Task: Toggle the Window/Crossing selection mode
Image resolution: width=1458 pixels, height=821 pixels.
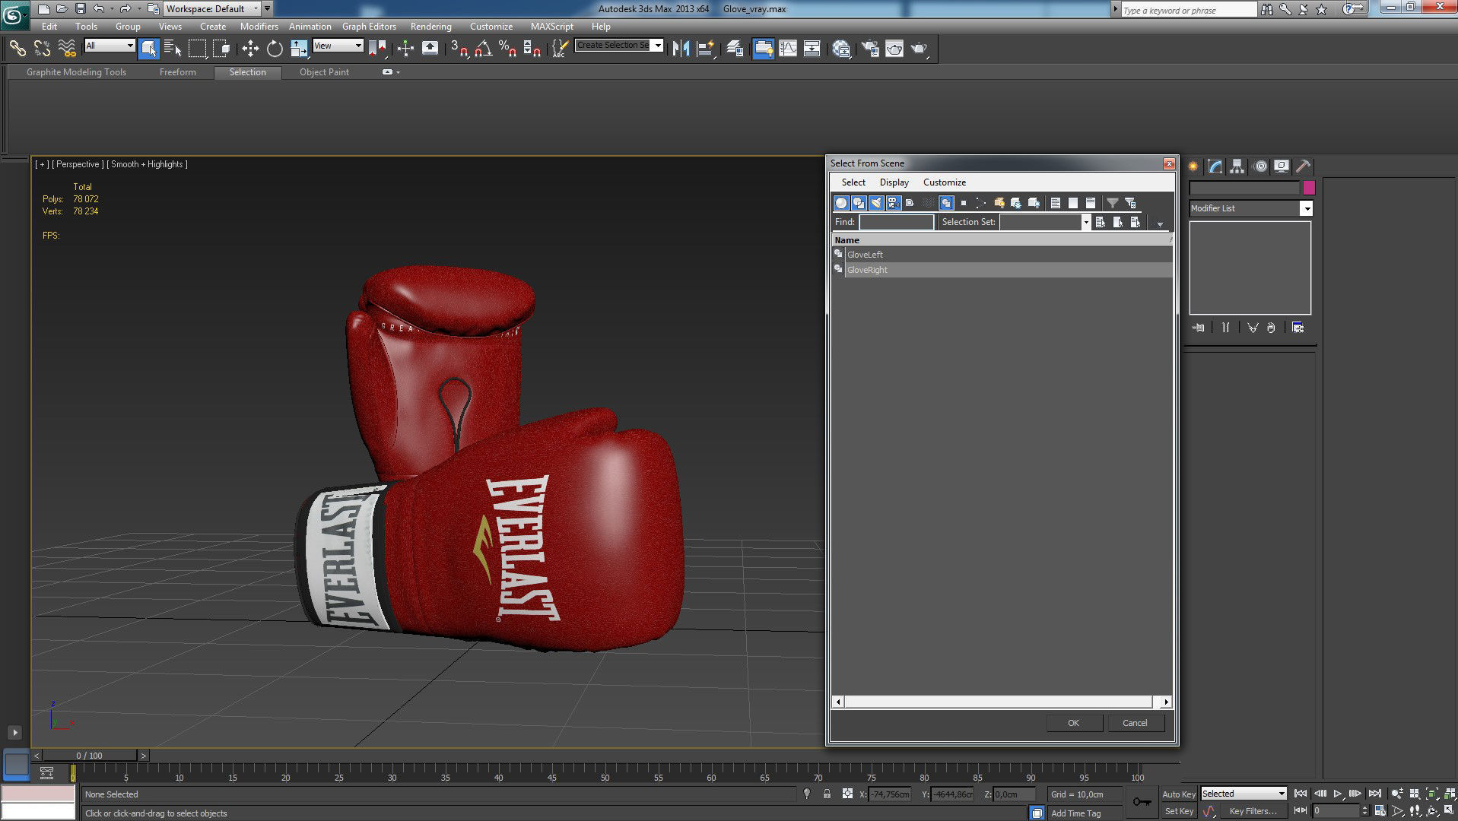Action: [x=221, y=49]
